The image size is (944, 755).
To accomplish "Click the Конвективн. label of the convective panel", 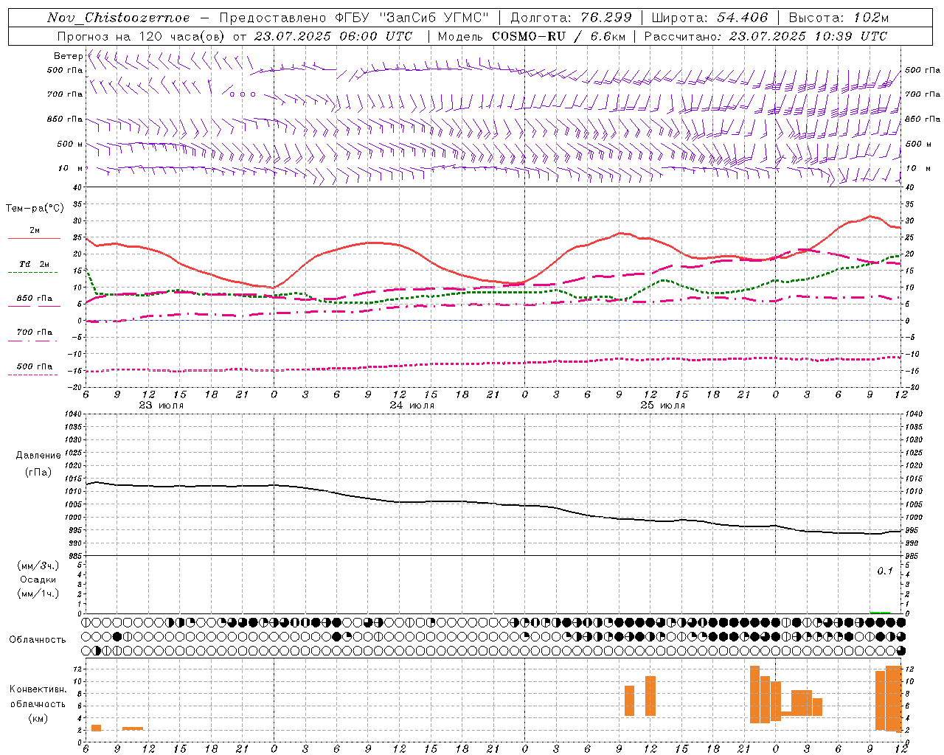I will [38, 689].
